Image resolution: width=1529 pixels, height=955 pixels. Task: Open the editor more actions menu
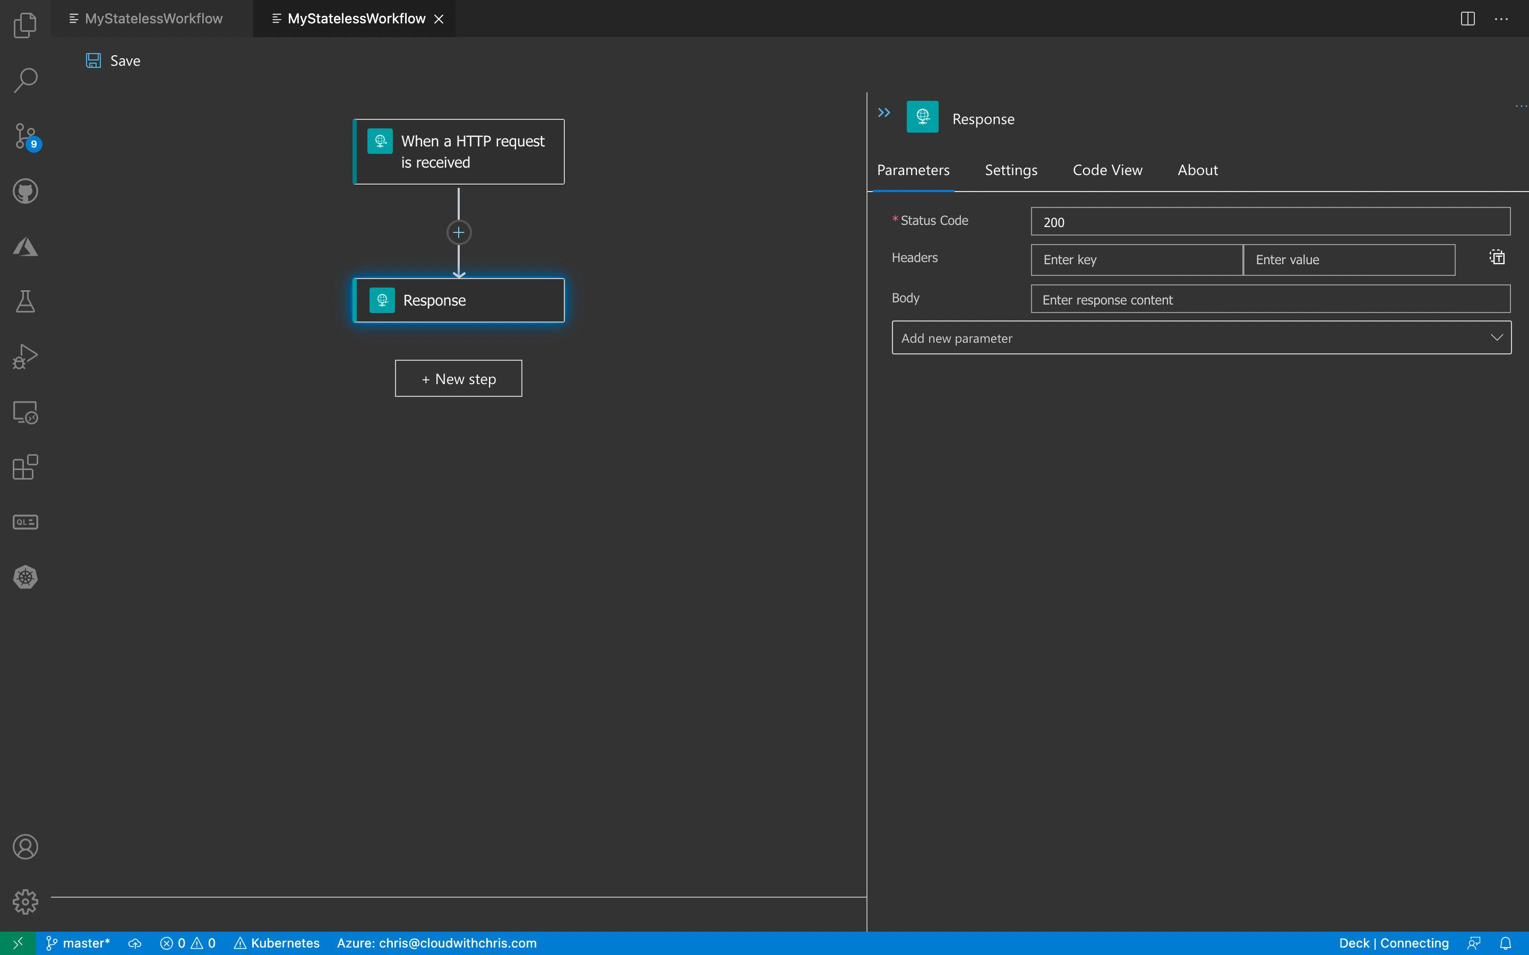(x=1502, y=19)
